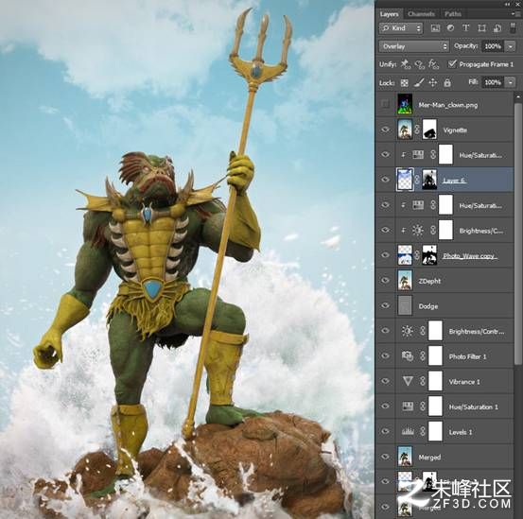
Task: Select Hue/Saturation 1 adjustment icon
Action: tap(408, 407)
